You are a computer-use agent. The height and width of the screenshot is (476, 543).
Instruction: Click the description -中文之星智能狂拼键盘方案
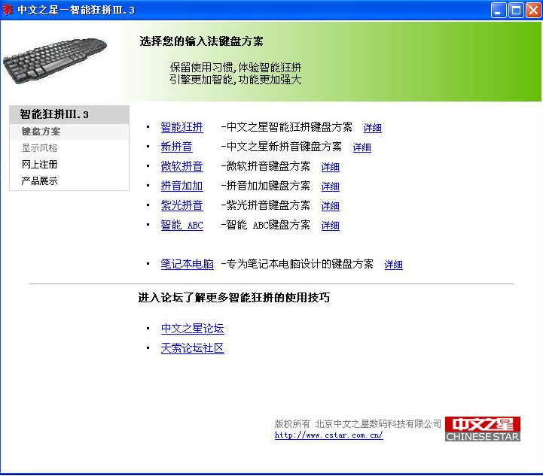[x=287, y=127]
